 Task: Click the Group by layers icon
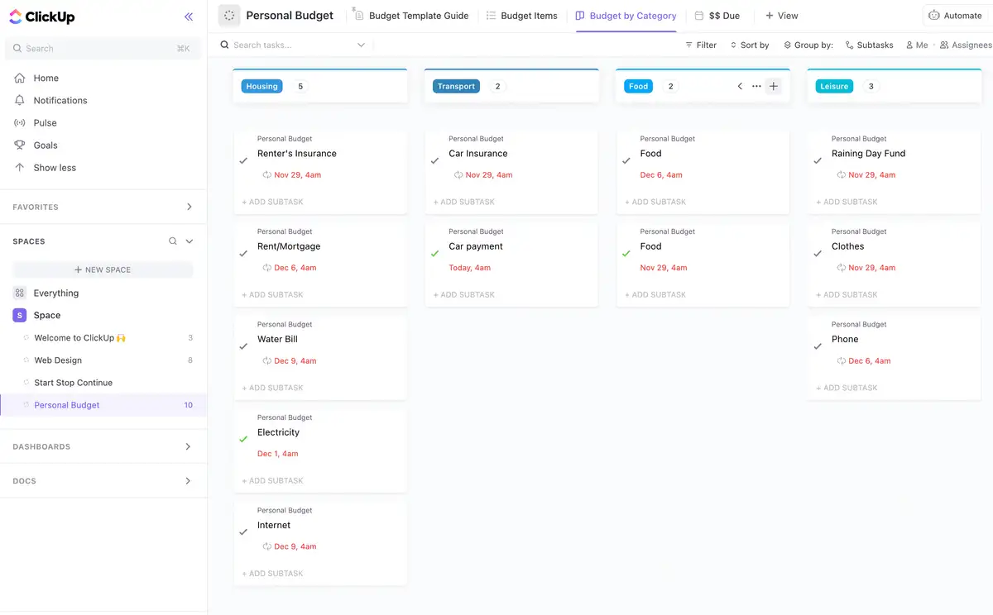tap(787, 45)
